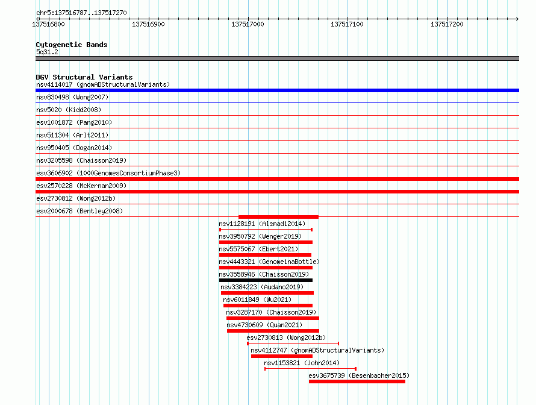Open variant nsv3558946 (Chaisson2019)
Image resolution: width=536 pixels, height=405 pixels.
coord(264,274)
